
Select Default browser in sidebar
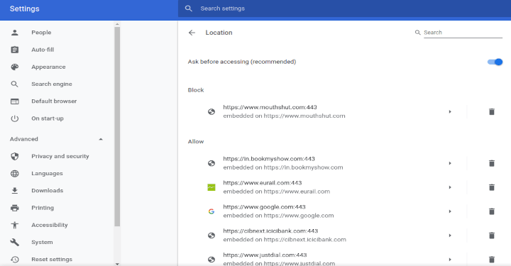54,101
